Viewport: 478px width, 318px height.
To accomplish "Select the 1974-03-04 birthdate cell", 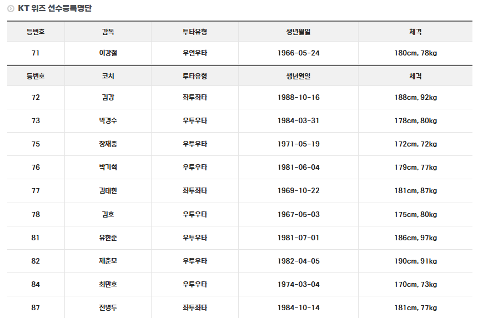I will pos(298,285).
